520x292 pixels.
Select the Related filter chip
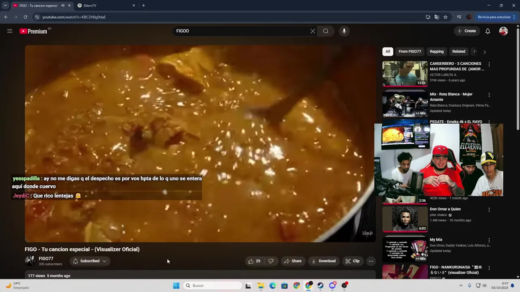(459, 52)
